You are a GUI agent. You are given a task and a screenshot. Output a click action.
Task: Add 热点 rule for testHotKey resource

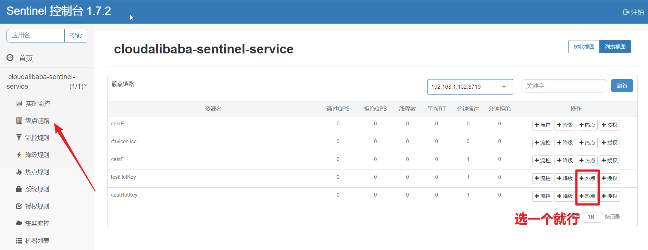587,178
